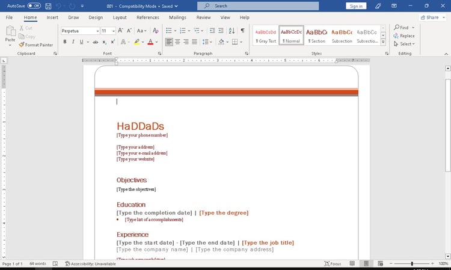Select Section style
This screenshot has height=270, width=451.
coord(316,36)
